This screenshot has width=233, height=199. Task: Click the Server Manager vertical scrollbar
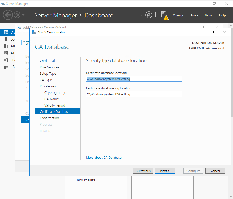[x=232, y=79]
